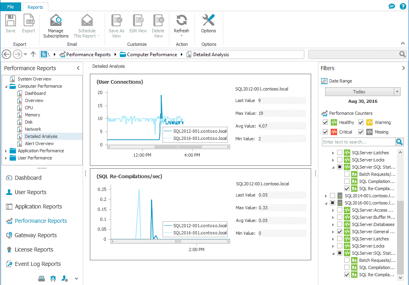Select the System Overview report
Image resolution: width=409 pixels, height=285 pixels.
tap(34, 79)
